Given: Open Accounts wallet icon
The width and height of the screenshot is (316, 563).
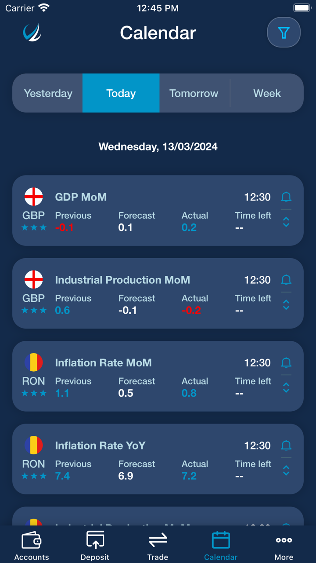Looking at the screenshot, I should point(32,541).
